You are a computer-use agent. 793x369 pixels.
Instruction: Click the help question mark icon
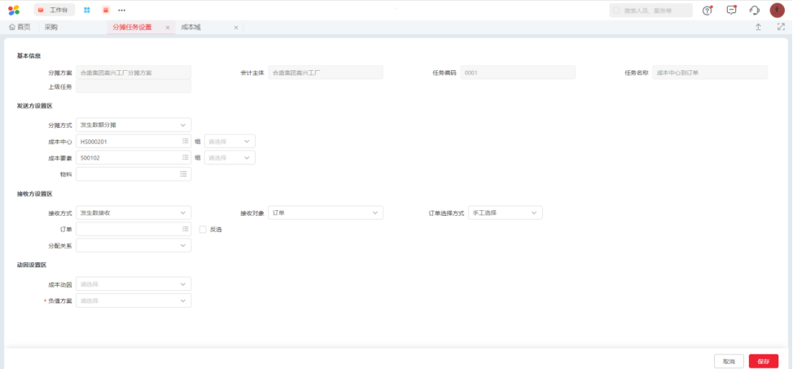[708, 10]
